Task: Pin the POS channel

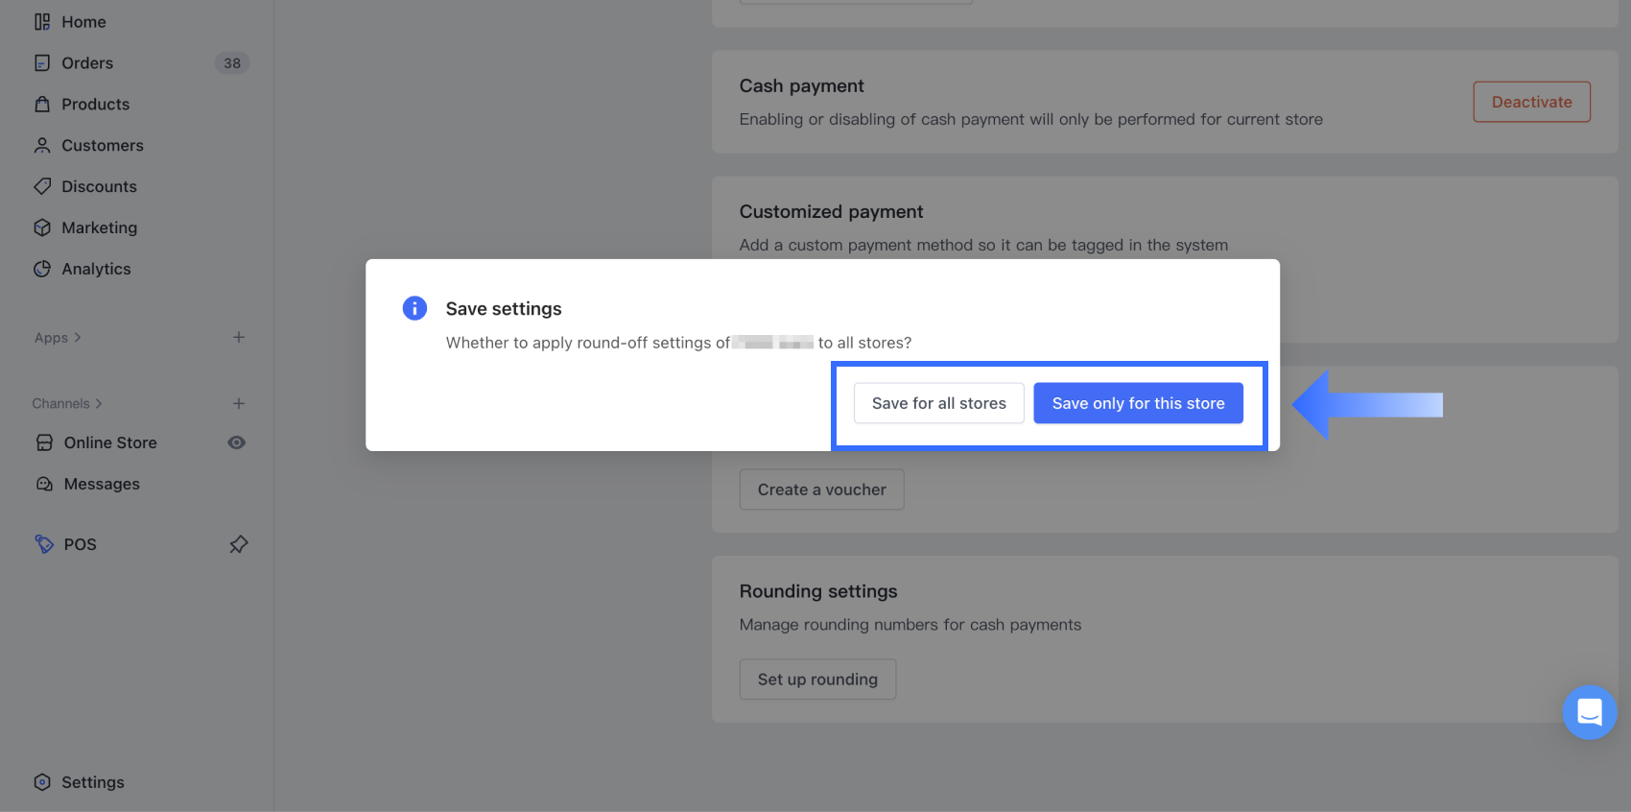Action: click(x=239, y=544)
